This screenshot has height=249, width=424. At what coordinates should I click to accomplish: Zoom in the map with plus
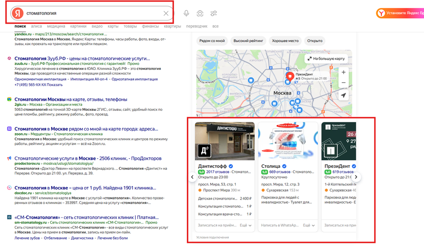tap(343, 73)
